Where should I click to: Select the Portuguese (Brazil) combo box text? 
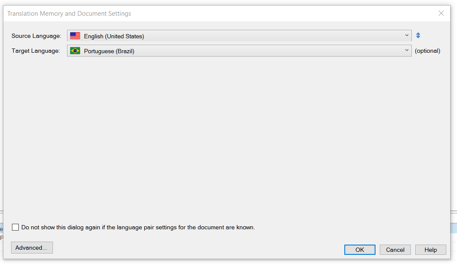pyautogui.click(x=109, y=51)
